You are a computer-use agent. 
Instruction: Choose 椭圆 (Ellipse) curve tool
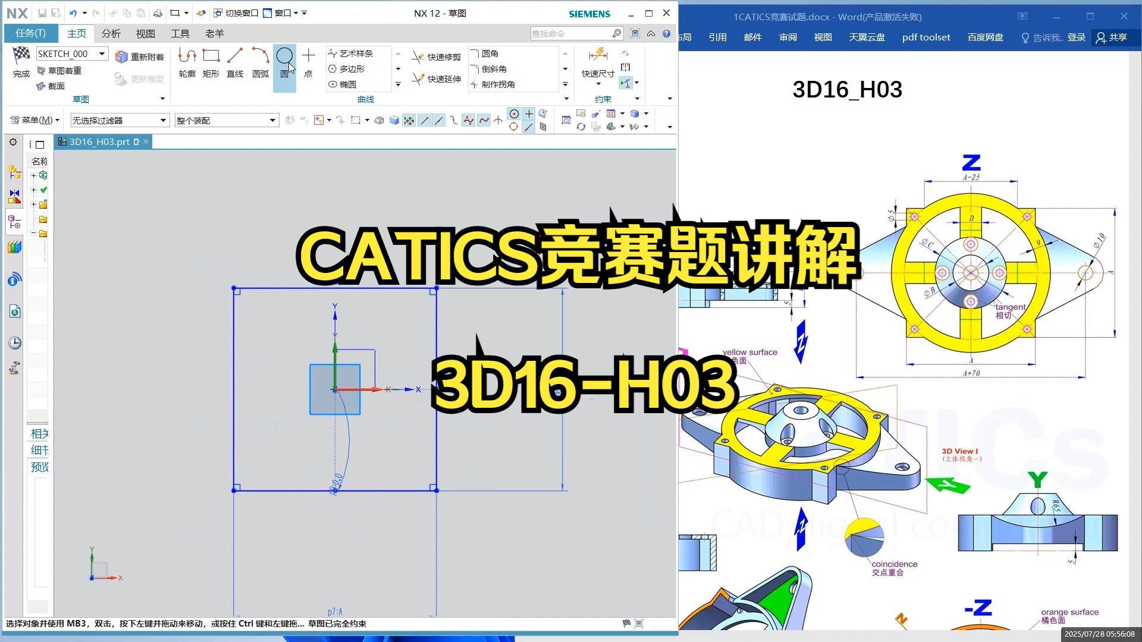click(x=343, y=84)
